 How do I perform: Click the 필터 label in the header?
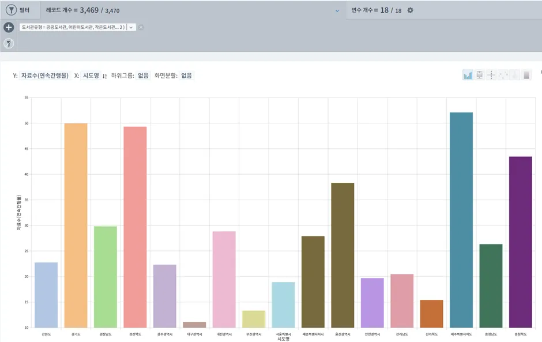click(x=25, y=10)
